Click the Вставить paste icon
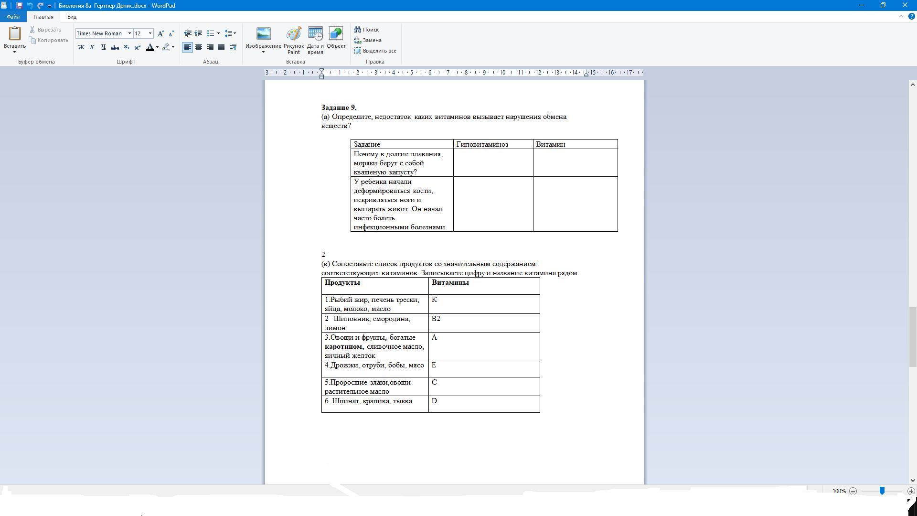 tap(15, 34)
